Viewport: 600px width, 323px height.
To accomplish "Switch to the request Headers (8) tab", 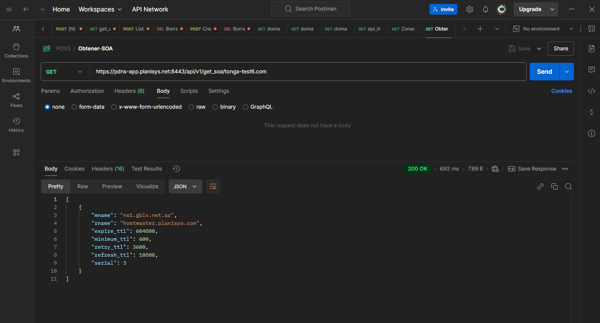I will 129,91.
